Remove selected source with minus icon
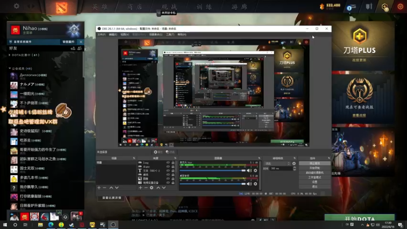 pyautogui.click(x=146, y=187)
